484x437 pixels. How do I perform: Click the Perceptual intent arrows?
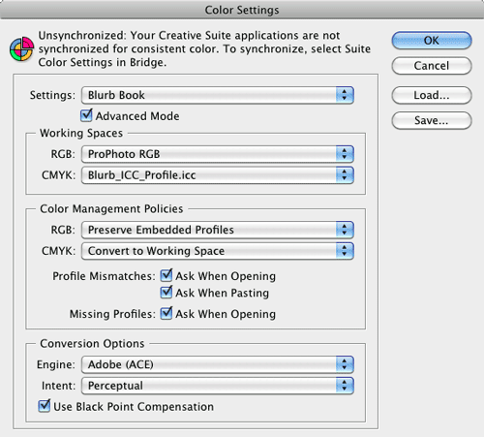coord(345,386)
